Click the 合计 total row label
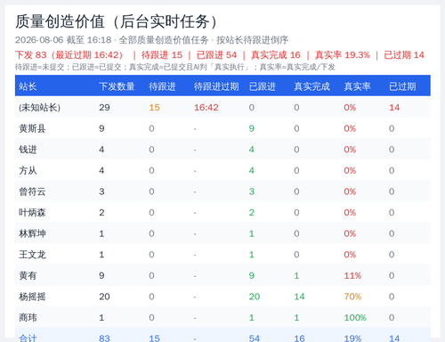Screen dimensions: 445x342 (x=28, y=338)
